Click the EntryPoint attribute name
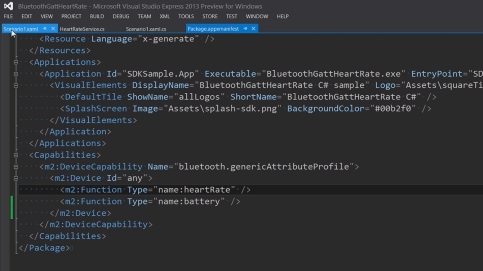Viewport: 483px width, 271px height. (437, 74)
